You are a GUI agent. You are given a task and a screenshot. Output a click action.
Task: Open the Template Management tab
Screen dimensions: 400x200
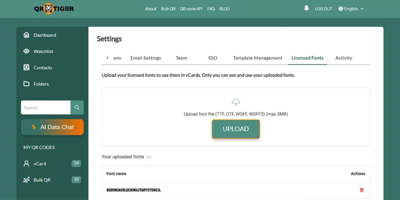257,58
